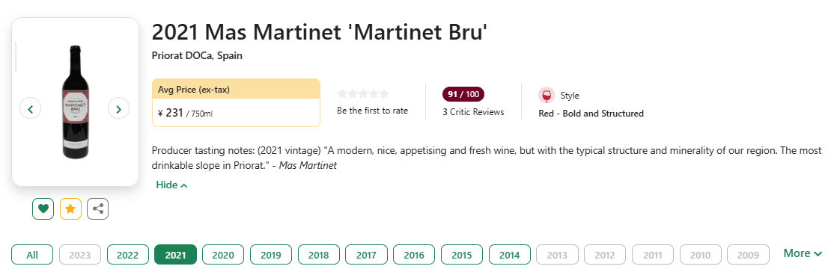This screenshot has width=837, height=272.
Task: Click the Martinet Bru bottle thumbnail
Action: point(74,102)
